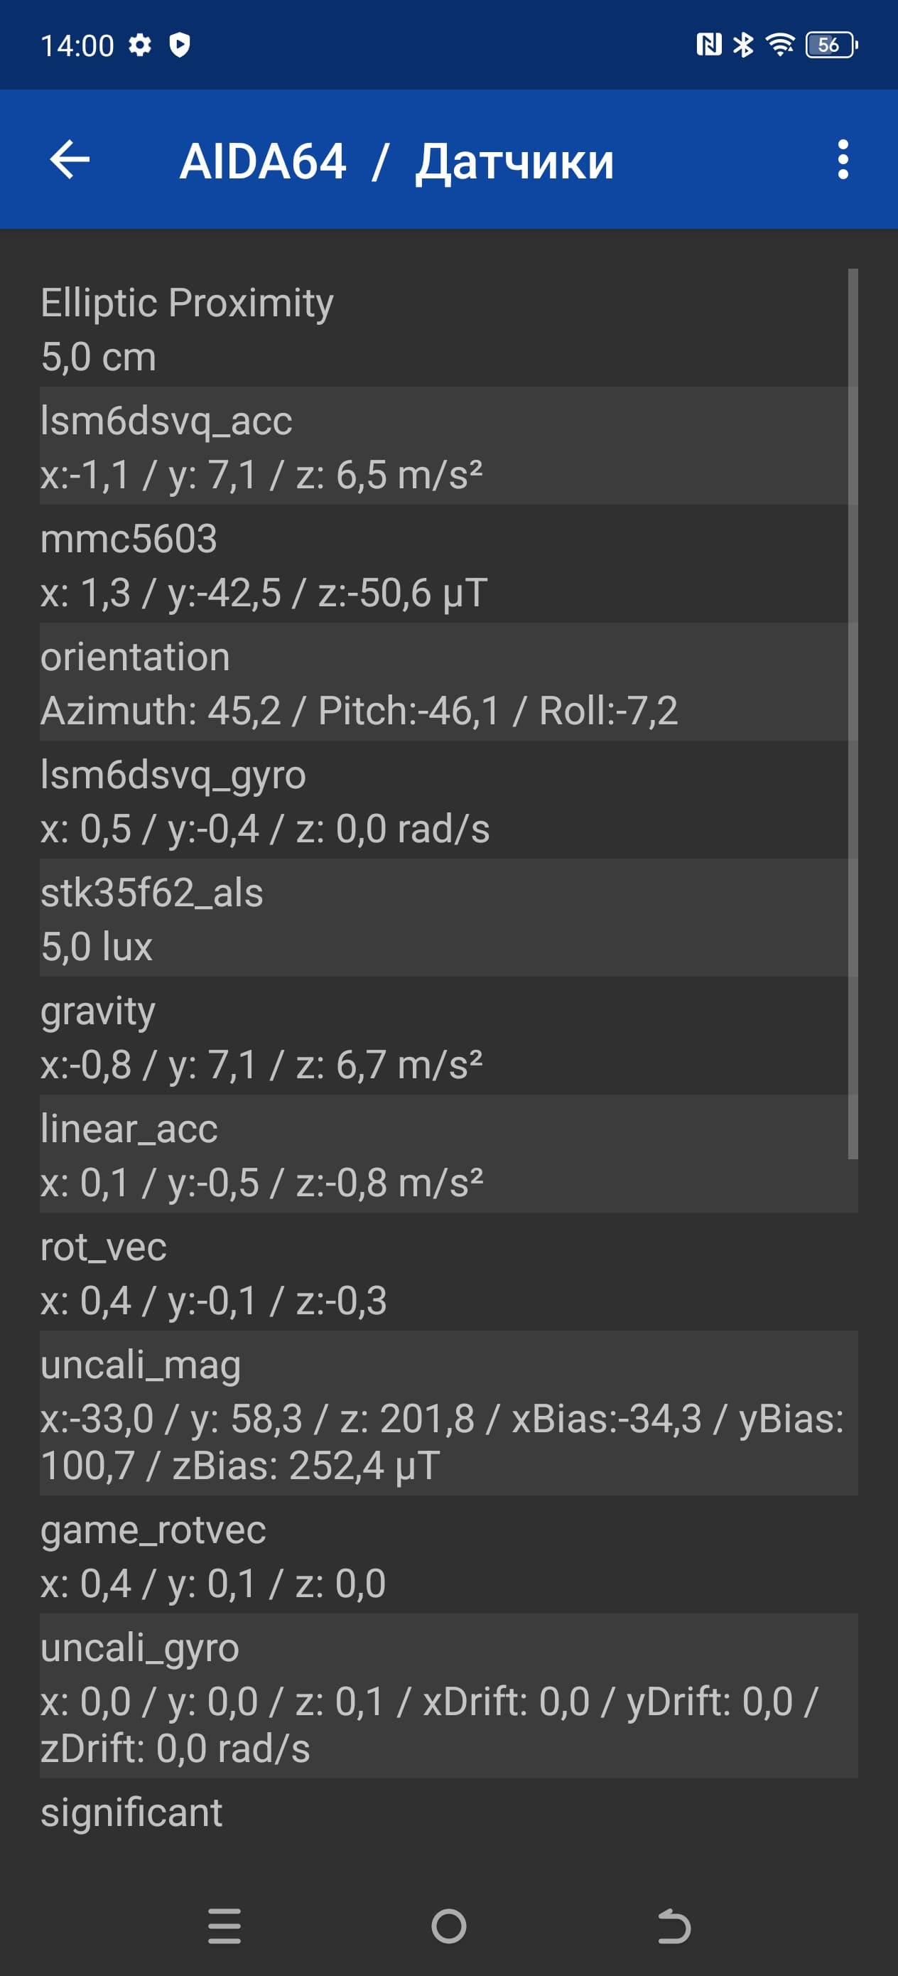The width and height of the screenshot is (898, 1976).
Task: Select the Elliptic Proximity sensor row
Action: click(445, 328)
